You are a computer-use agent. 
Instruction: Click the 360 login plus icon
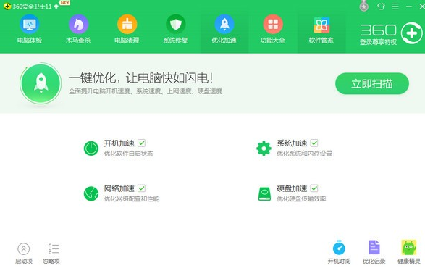point(411,33)
